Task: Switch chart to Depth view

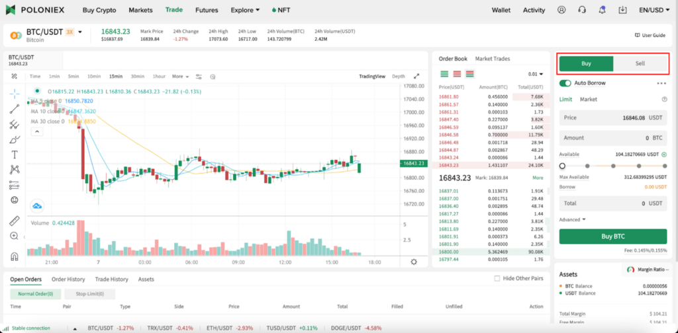Action: coord(398,77)
